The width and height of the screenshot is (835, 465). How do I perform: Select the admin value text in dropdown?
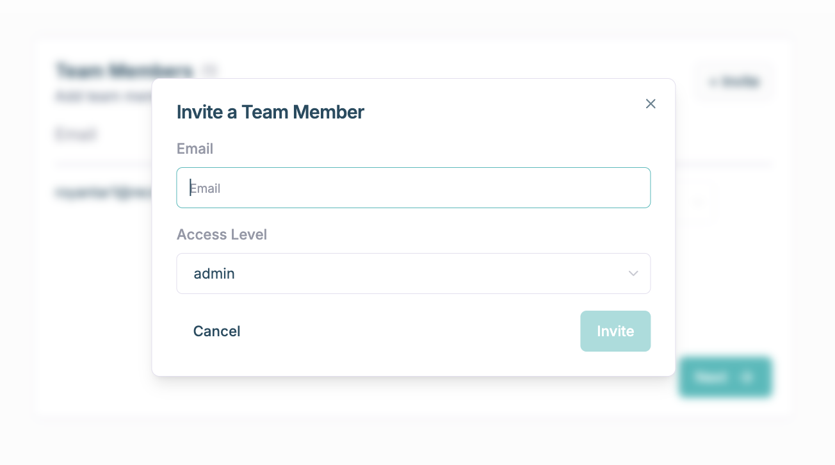[x=214, y=273]
